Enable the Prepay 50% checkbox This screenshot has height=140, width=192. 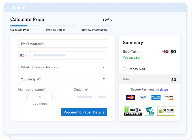124,69
